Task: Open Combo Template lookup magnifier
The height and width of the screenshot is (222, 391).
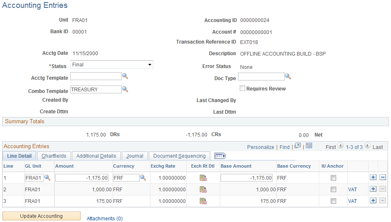Action: pos(125,89)
